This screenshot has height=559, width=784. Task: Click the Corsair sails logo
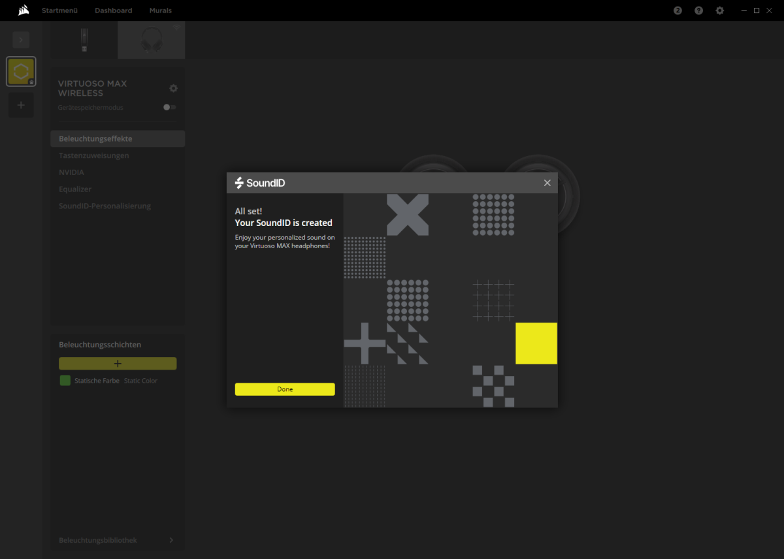[x=23, y=10]
